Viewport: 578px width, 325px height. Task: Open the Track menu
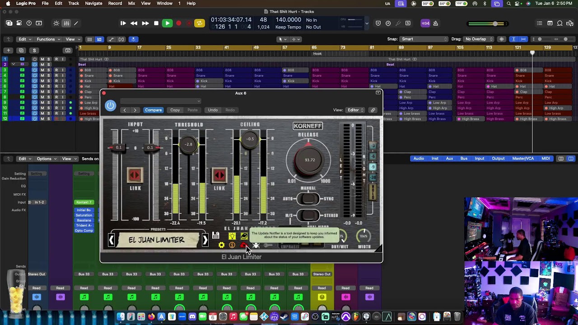pos(74,4)
